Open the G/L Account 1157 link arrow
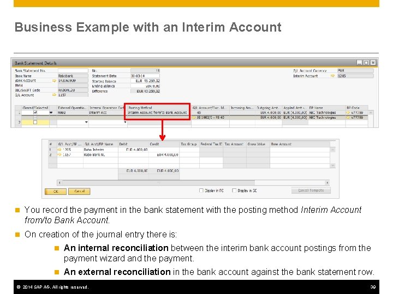The image size is (393, 294). [x=54, y=95]
